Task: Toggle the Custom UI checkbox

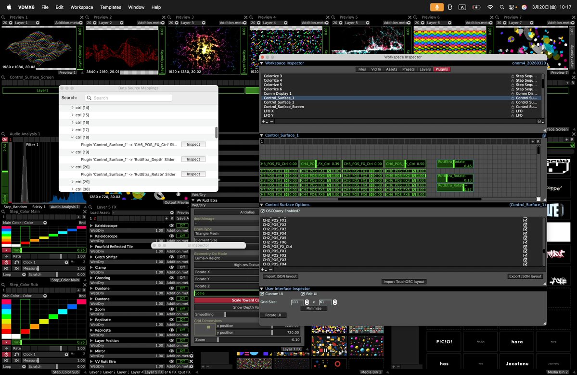Action: (x=262, y=294)
